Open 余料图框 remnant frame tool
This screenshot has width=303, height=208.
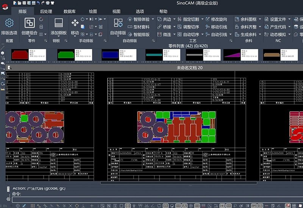(x=245, y=19)
